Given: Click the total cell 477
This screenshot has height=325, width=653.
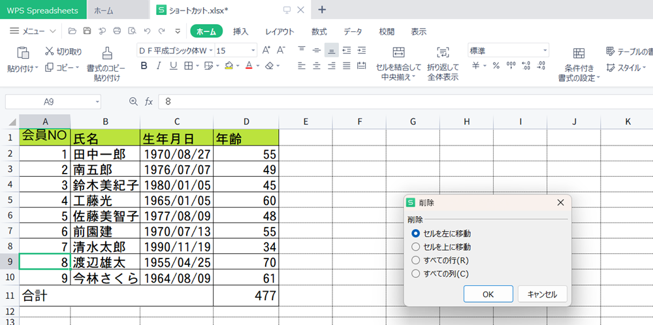Looking at the screenshot, I should coord(246,296).
